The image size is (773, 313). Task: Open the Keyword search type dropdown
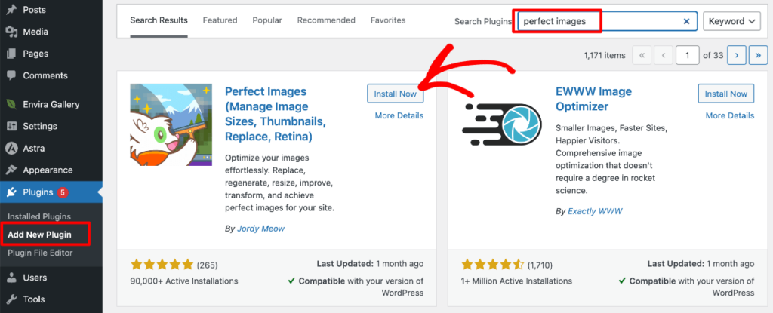(732, 21)
